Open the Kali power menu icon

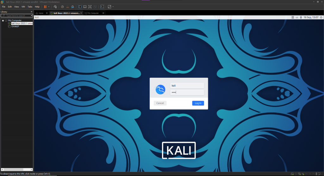point(321,17)
